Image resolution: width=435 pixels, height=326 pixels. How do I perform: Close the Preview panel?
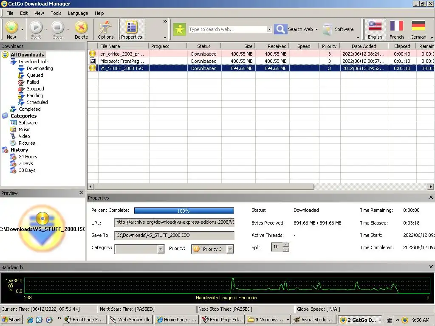pos(81,193)
